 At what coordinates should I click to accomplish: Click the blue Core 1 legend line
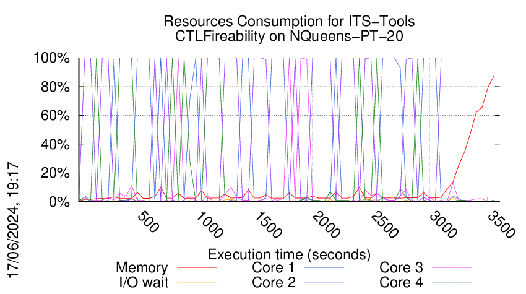point(324,268)
